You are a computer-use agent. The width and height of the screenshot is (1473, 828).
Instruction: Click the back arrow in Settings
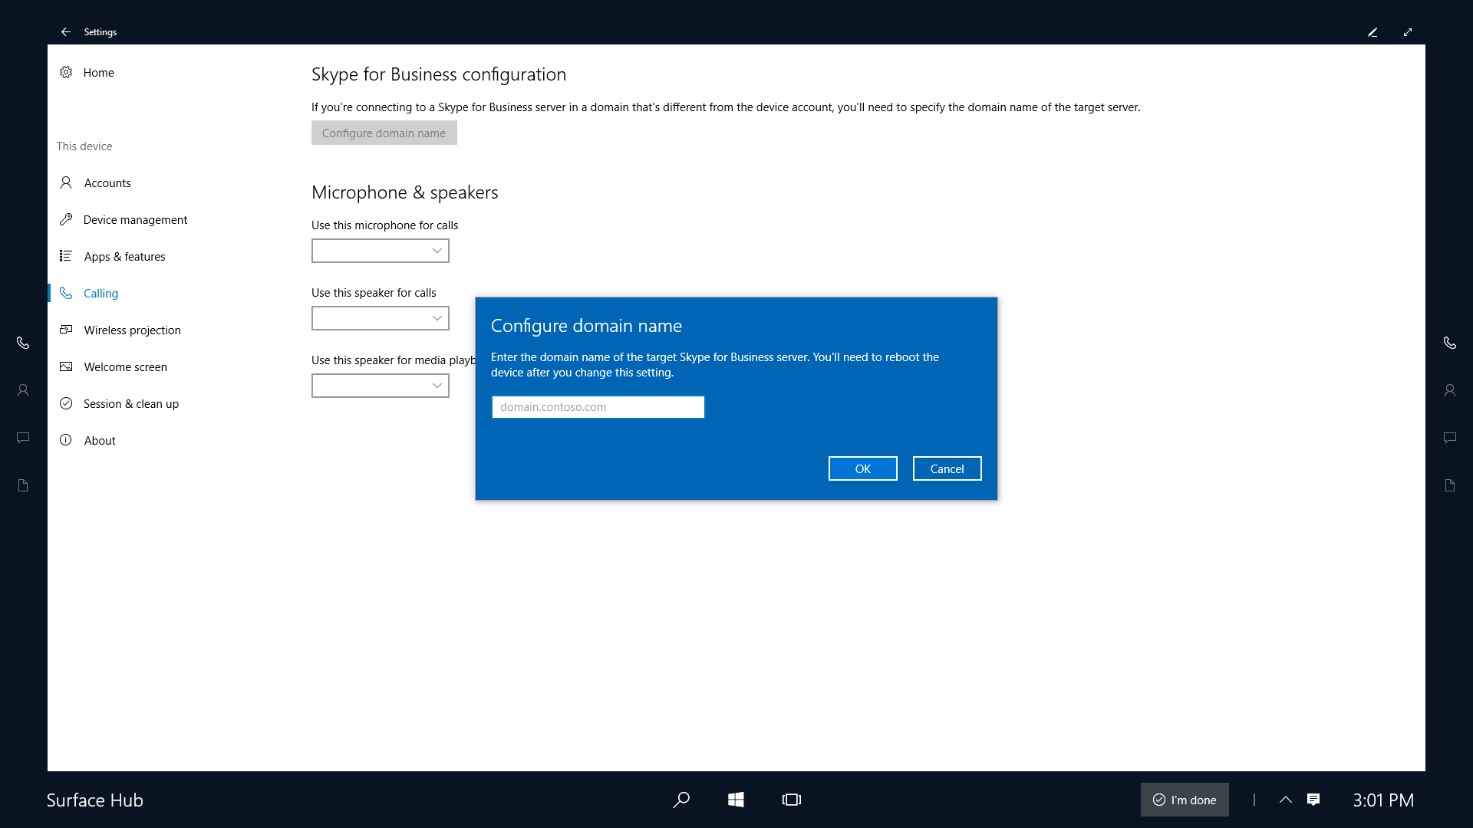pos(64,31)
